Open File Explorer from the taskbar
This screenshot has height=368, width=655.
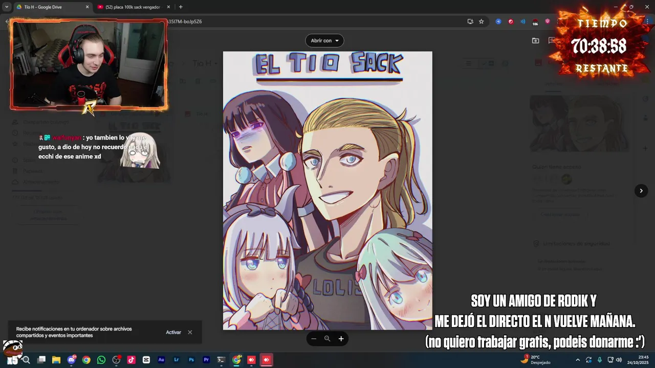tap(56, 360)
